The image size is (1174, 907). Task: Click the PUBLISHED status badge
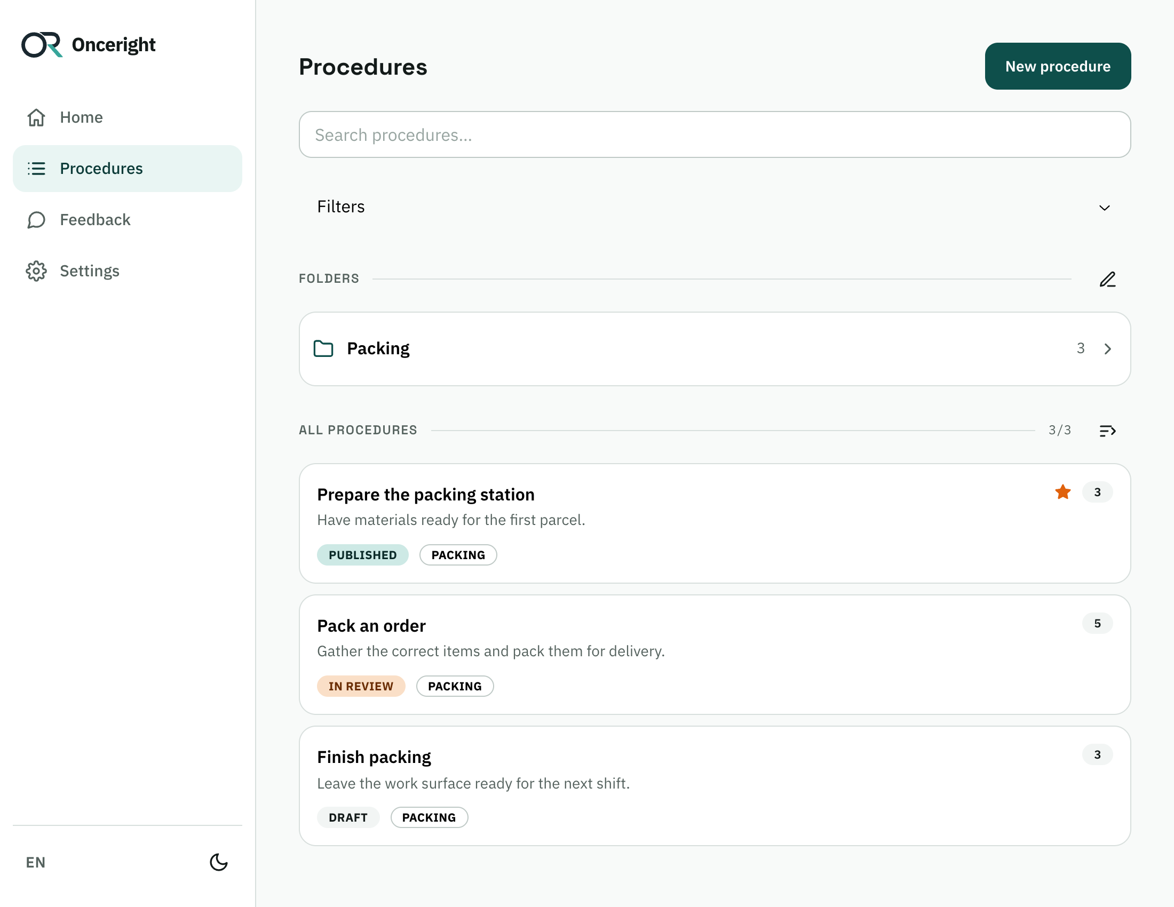tap(362, 555)
